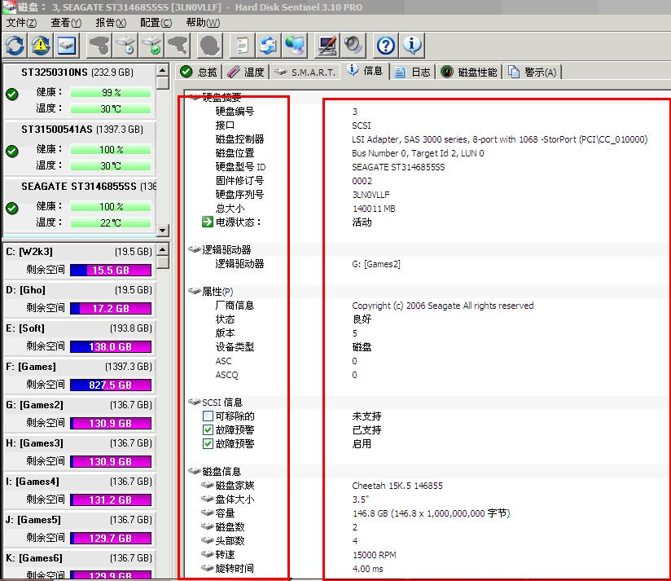Select the SEAGATE ST3146855SS disk entry
The width and height of the screenshot is (671, 581).
click(80, 205)
